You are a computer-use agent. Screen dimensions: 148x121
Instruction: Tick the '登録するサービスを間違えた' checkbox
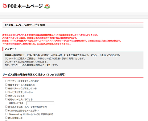point(6,84)
